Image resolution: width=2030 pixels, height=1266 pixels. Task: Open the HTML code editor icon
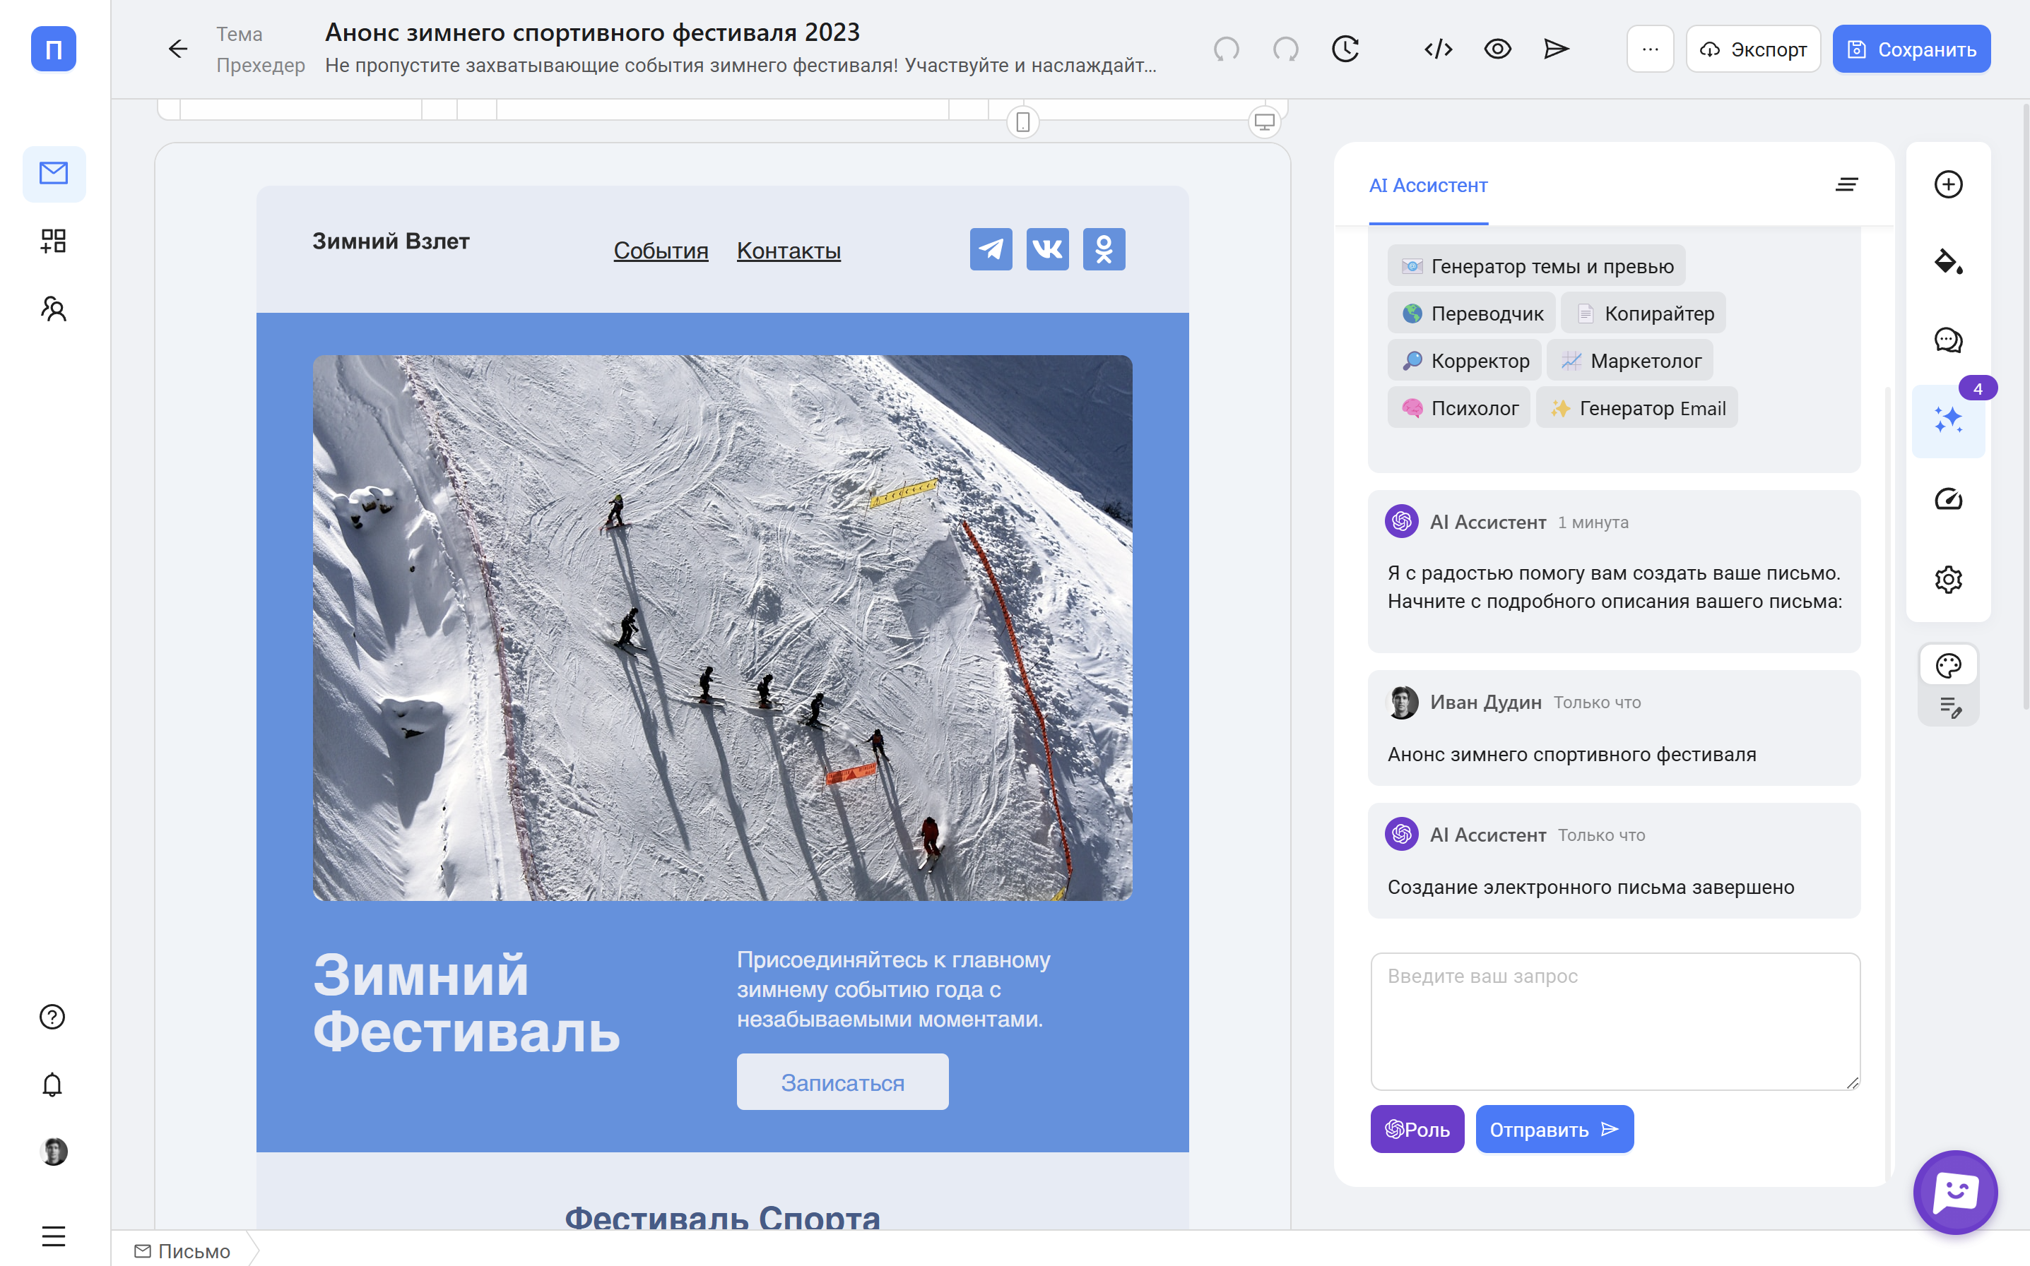pos(1439,49)
